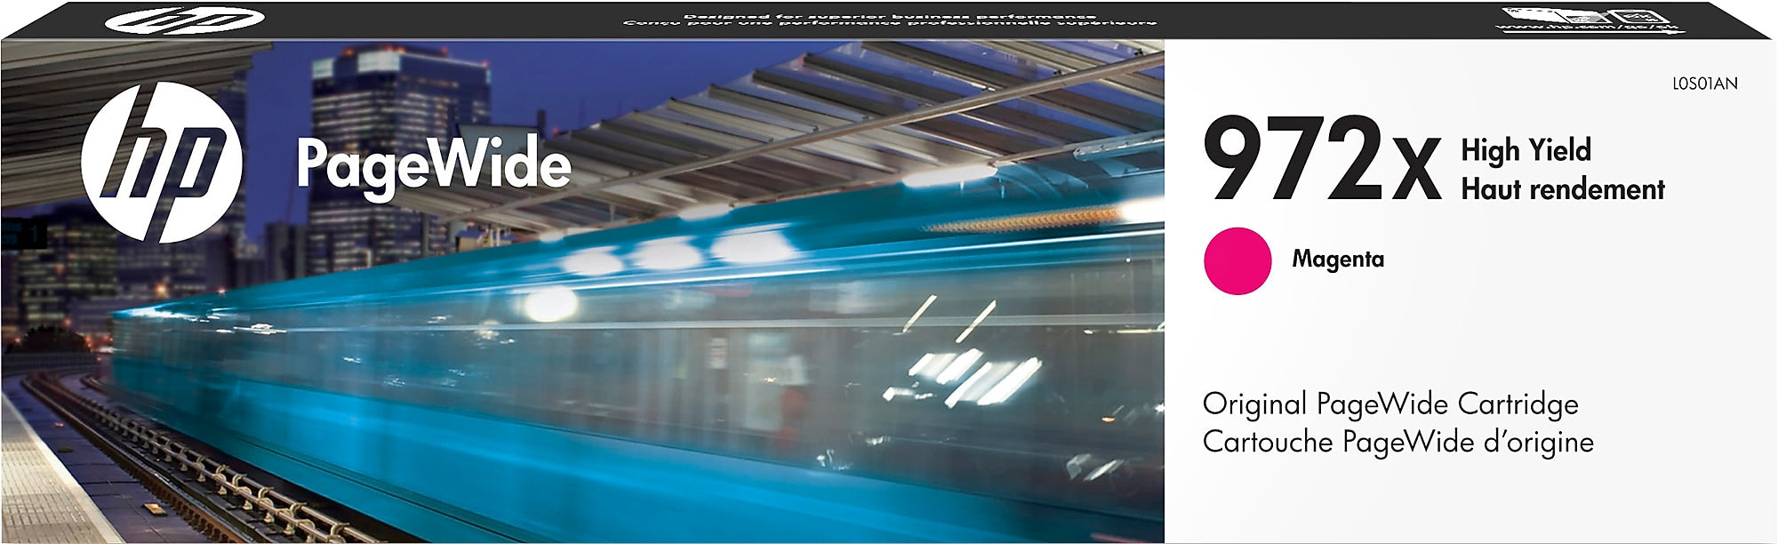Click the "High Yield" label
Viewport: 1778px width, 544px height.
click(1526, 150)
